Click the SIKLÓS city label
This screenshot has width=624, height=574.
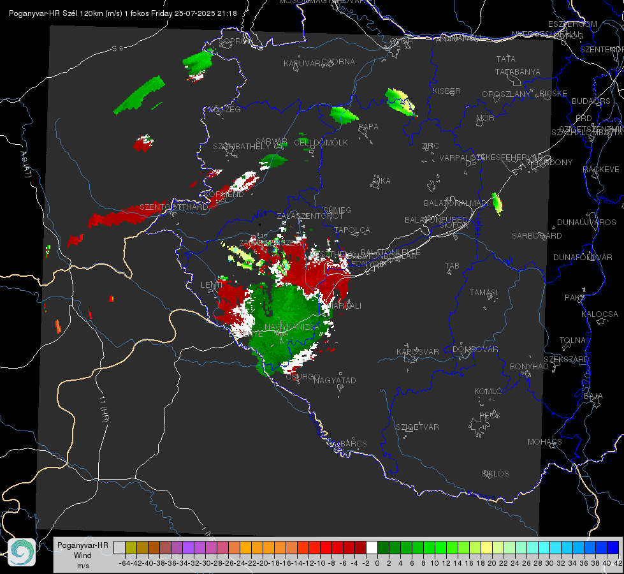(x=495, y=474)
